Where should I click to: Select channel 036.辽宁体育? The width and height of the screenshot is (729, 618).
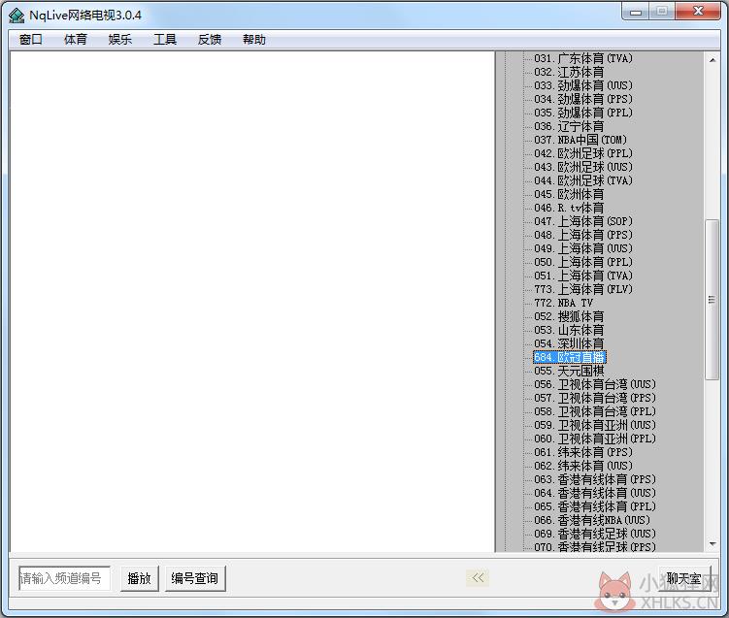coord(569,126)
